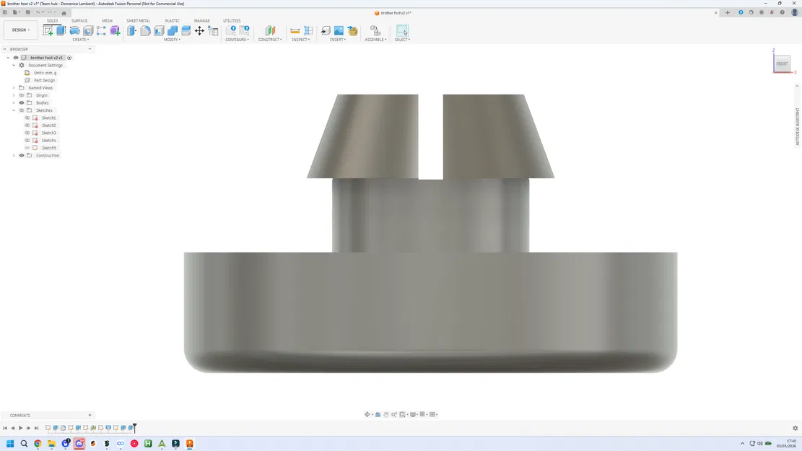Select the Offset Face tool
The image size is (802, 451).
pyautogui.click(x=186, y=31)
